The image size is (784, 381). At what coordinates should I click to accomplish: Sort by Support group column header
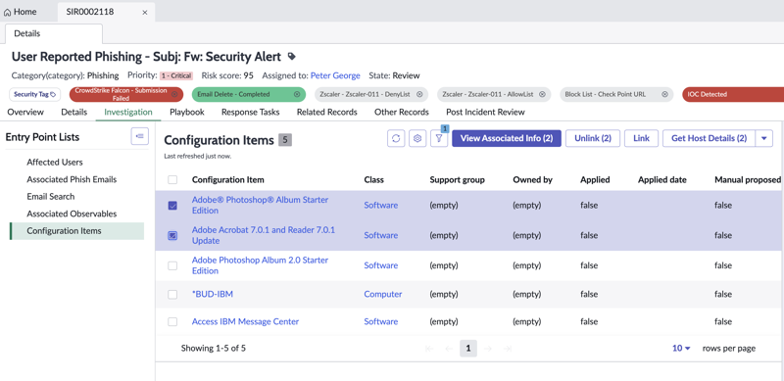457,179
